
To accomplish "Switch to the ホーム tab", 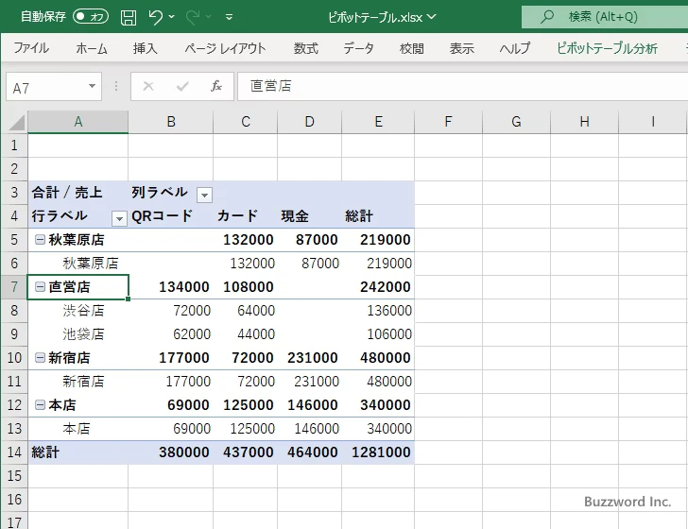I will pyautogui.click(x=92, y=48).
